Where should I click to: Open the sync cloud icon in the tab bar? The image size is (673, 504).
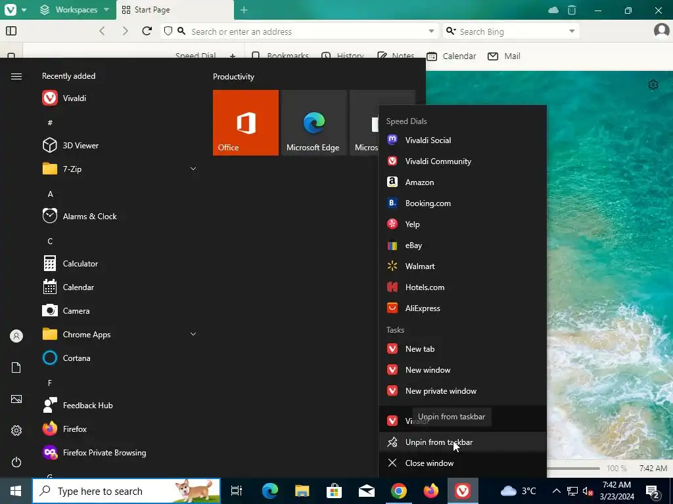point(553,10)
